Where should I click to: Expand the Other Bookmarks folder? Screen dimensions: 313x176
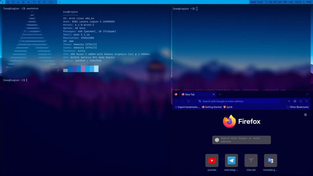click(298, 107)
